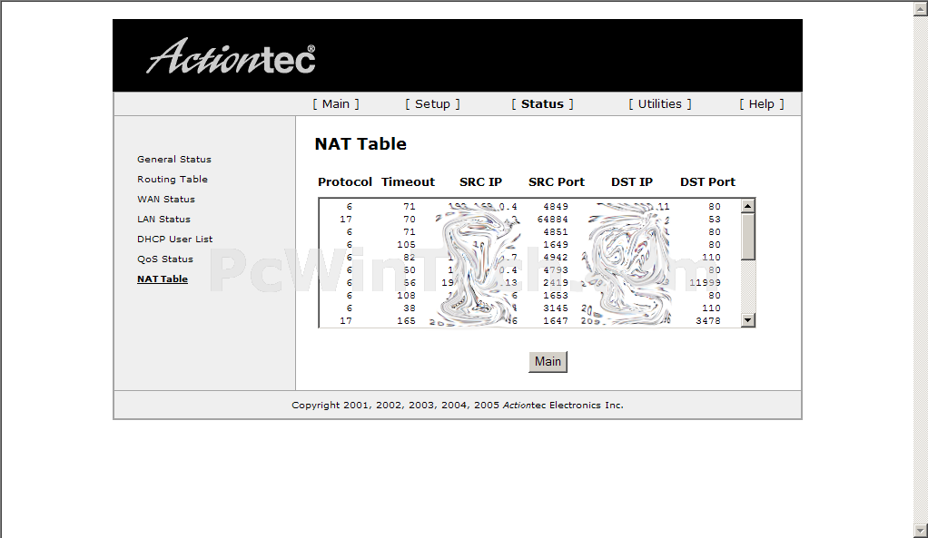Viewport: 928px width, 538px height.
Task: Click the browser page scroll down arrow
Action: click(921, 530)
